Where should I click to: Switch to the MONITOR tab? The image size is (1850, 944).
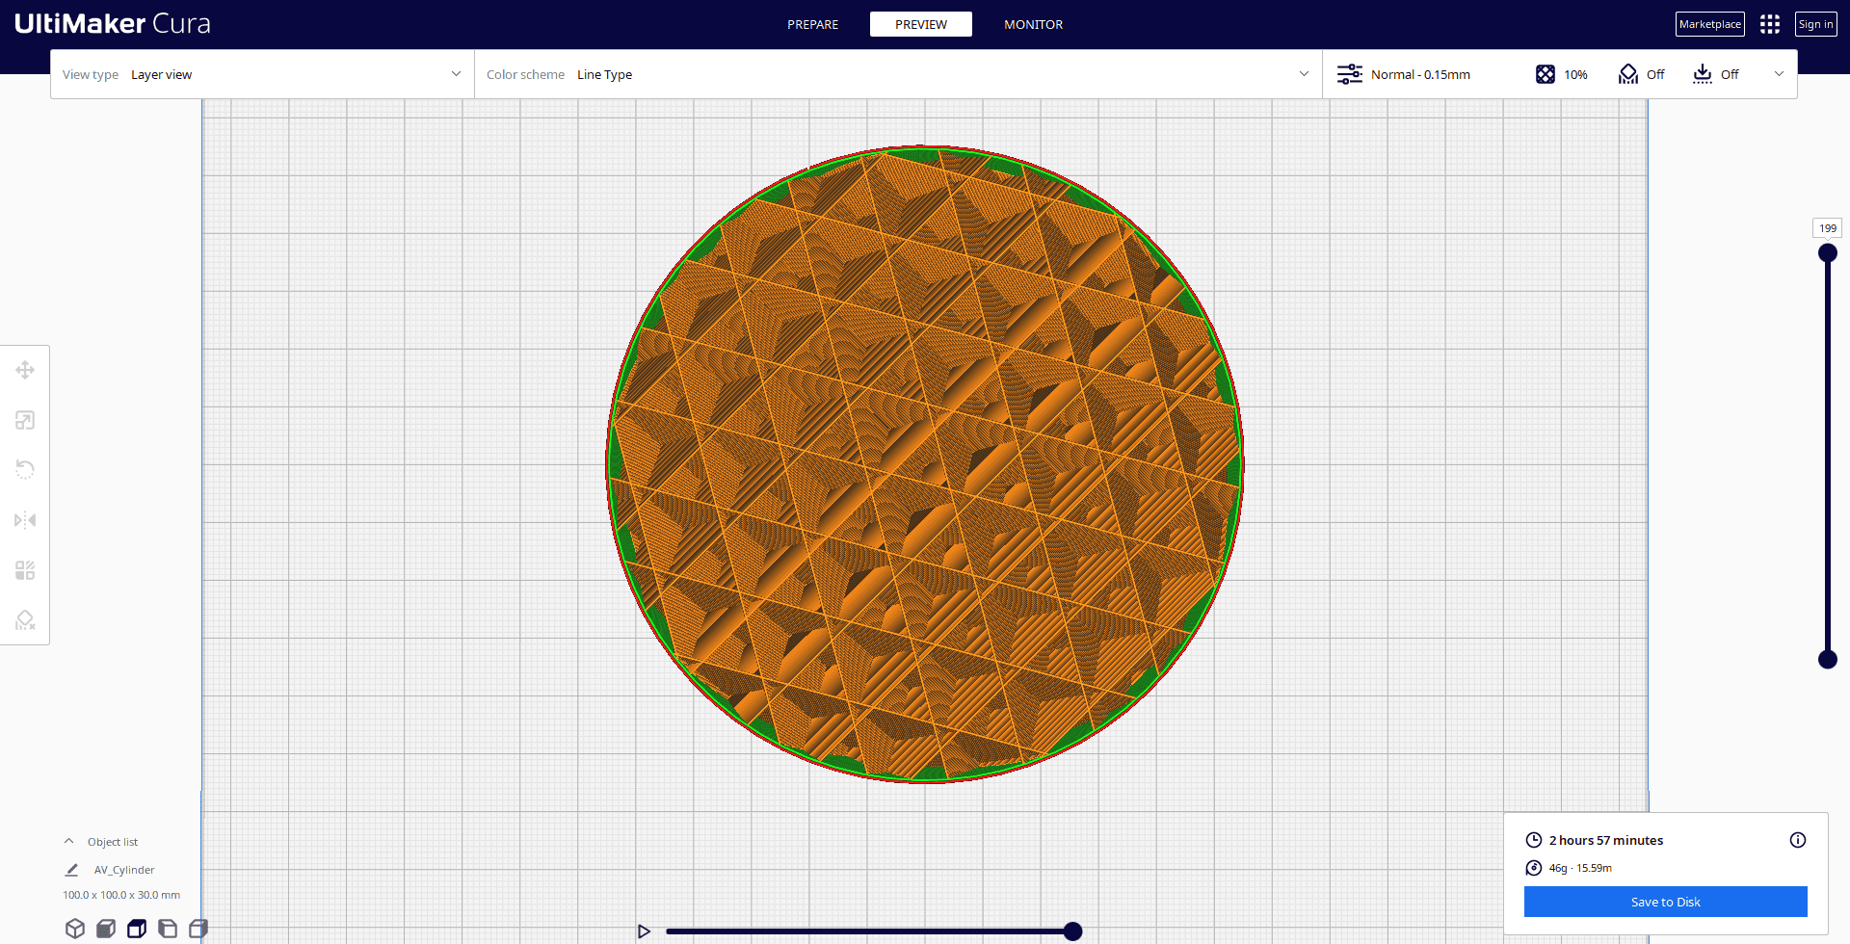click(x=1033, y=24)
